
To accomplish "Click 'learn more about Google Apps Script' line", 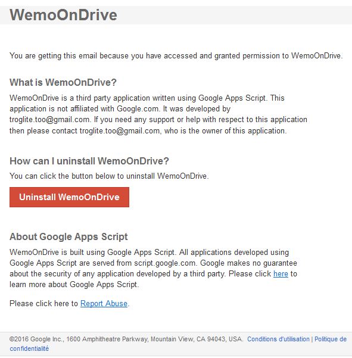I will click(x=74, y=285).
